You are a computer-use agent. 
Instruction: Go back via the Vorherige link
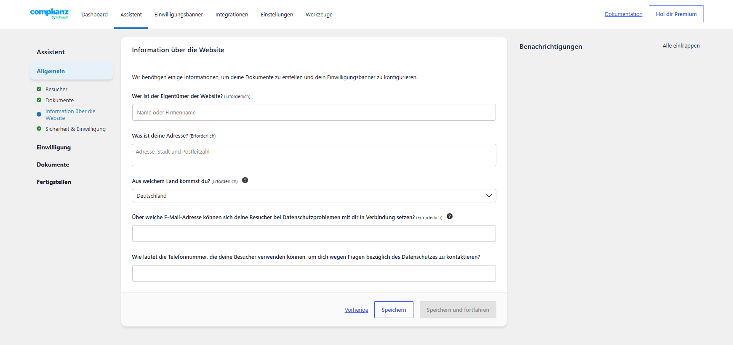pos(356,310)
